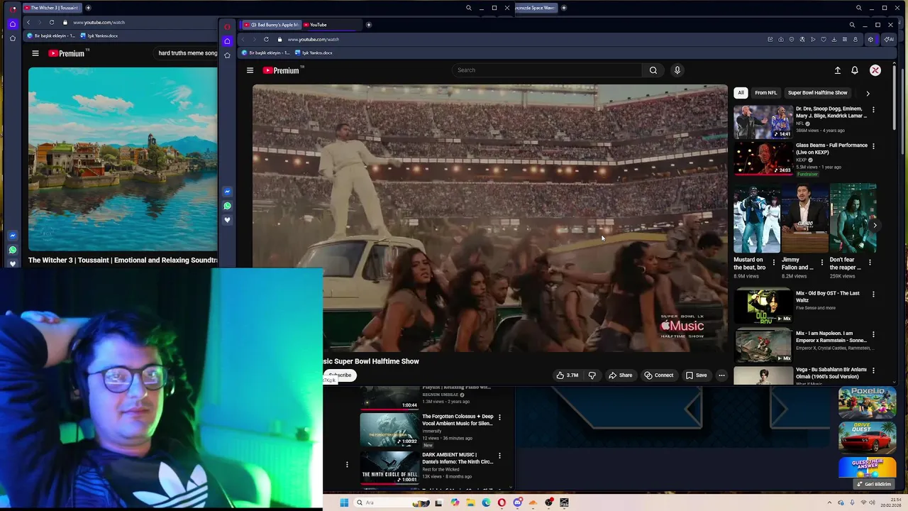This screenshot has width=908, height=511.
Task: Open more actions ellipsis under the video
Action: [721, 375]
